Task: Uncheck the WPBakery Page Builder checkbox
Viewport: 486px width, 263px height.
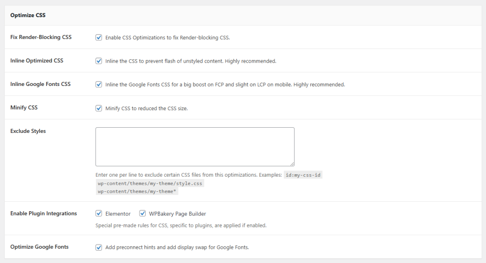Action: 142,214
